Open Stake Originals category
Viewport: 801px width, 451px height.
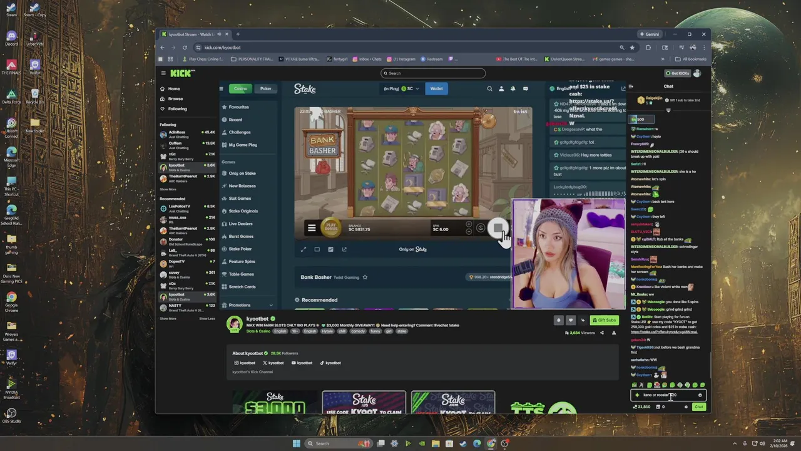point(243,211)
